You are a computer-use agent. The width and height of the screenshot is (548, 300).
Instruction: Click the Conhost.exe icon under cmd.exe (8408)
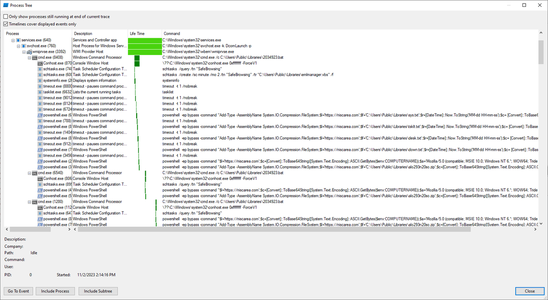40,63
